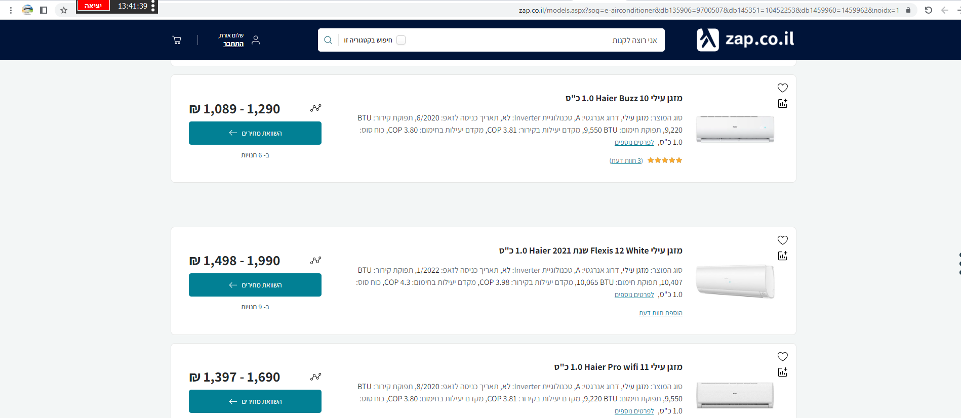Viewport: 961px width, 418px height.
Task: Bookmark this page with the star
Action: 64,10
